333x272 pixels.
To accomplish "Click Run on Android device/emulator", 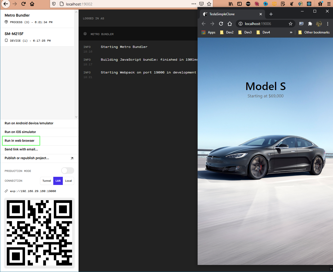I will coord(29,123).
